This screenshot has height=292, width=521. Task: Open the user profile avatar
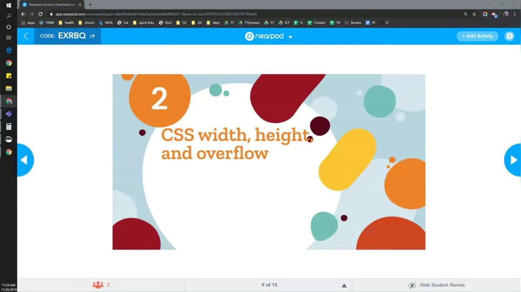point(510,36)
